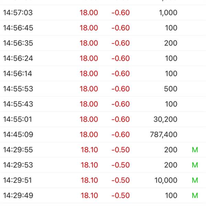Tap the green M marker at 14:29:53
This screenshot has height=206, width=206.
point(195,165)
